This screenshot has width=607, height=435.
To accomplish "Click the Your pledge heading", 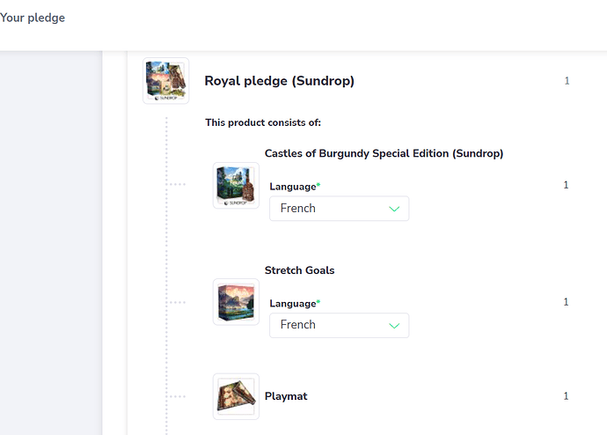I will pos(33,18).
